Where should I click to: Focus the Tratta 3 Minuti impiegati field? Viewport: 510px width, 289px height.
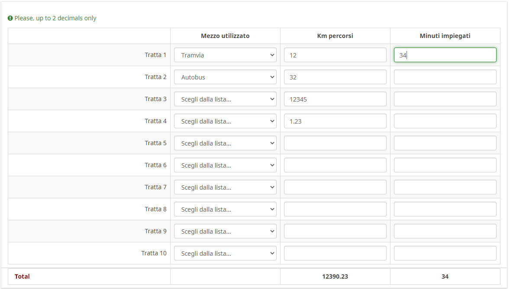pyautogui.click(x=445, y=99)
